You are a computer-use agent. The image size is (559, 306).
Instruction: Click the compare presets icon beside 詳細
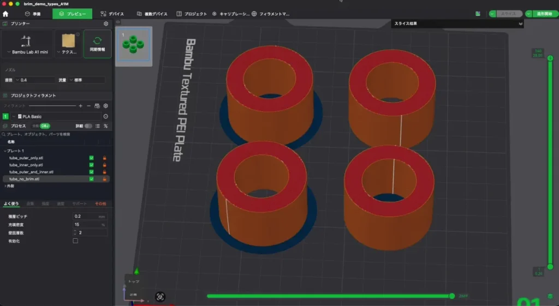pyautogui.click(x=105, y=126)
